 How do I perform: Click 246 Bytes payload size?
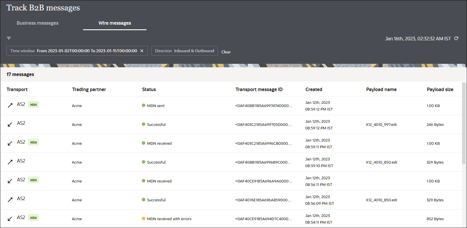tap(435, 124)
